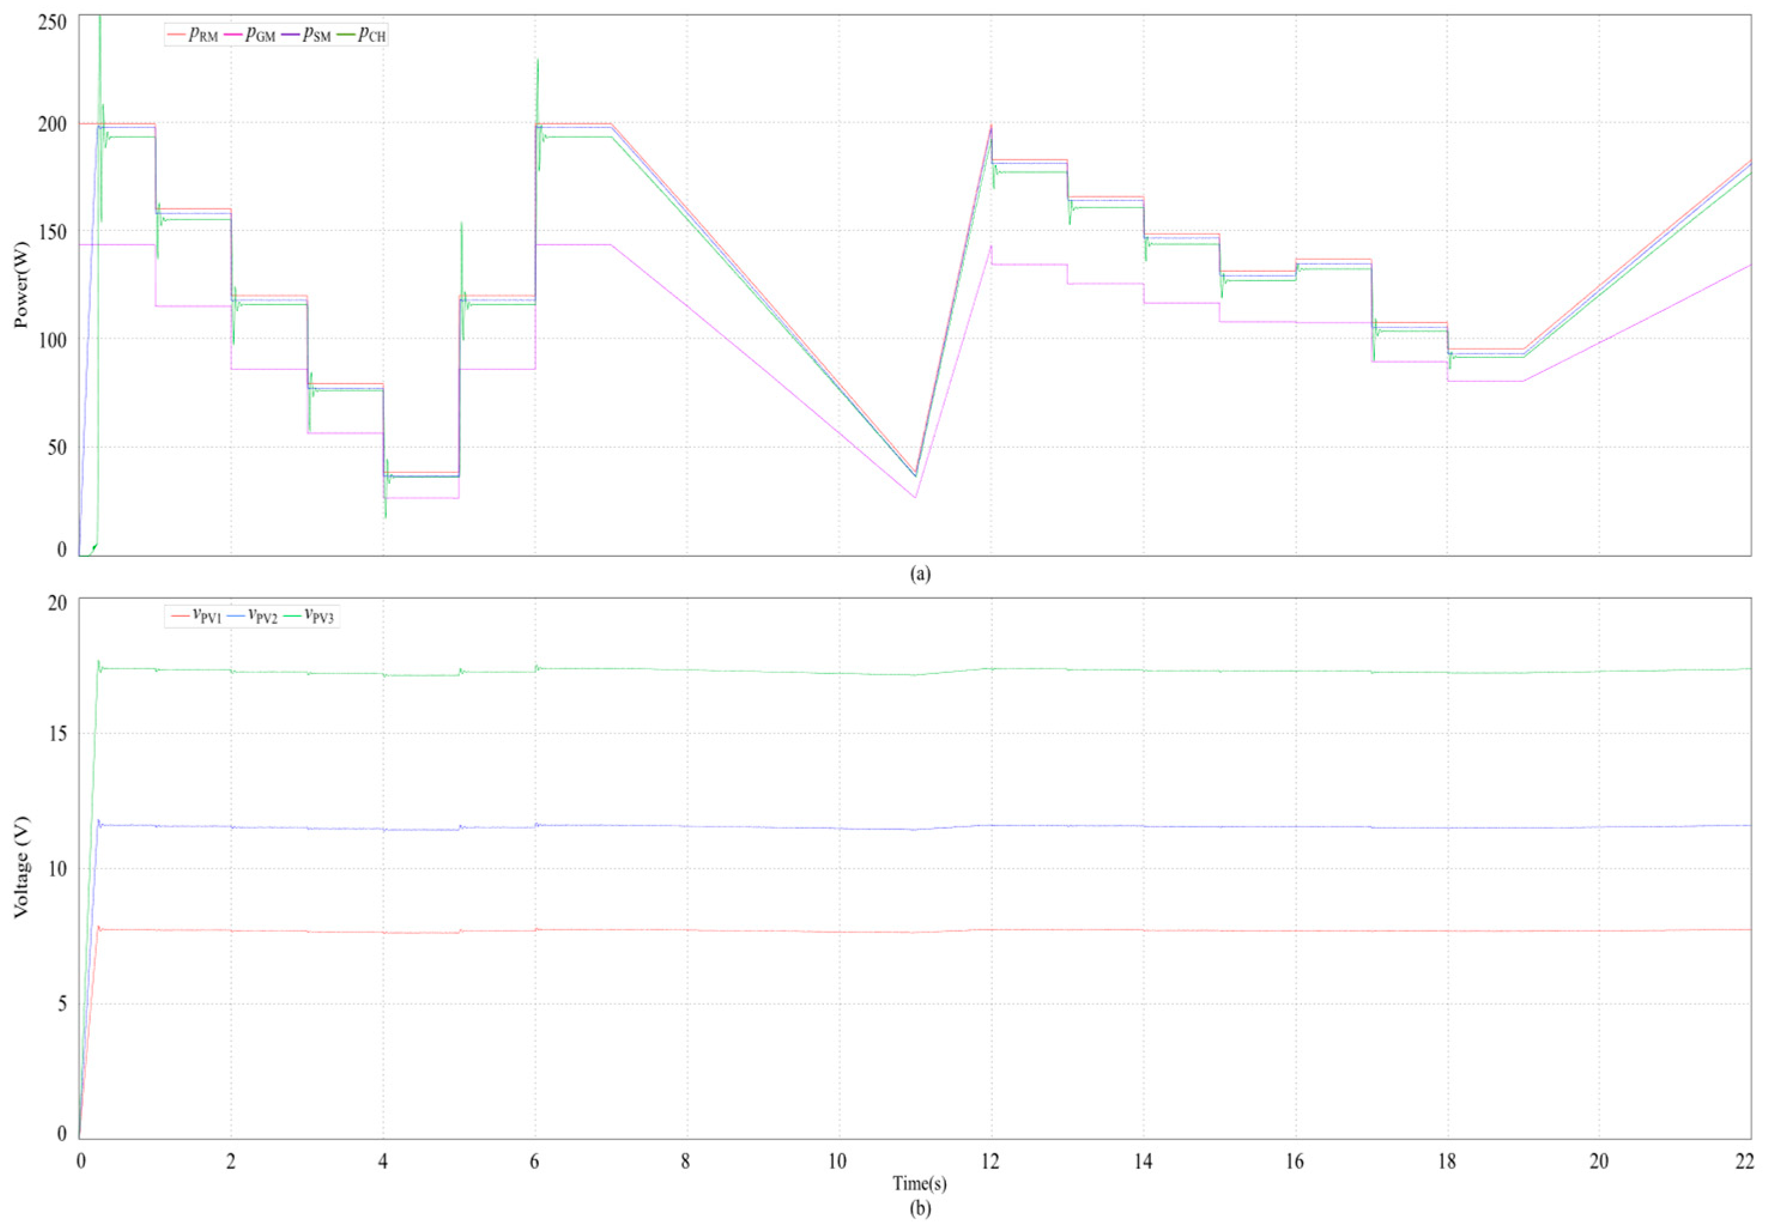Click the 22 tick on time axis
The height and width of the screenshot is (1229, 1772).
pos(1745,1162)
